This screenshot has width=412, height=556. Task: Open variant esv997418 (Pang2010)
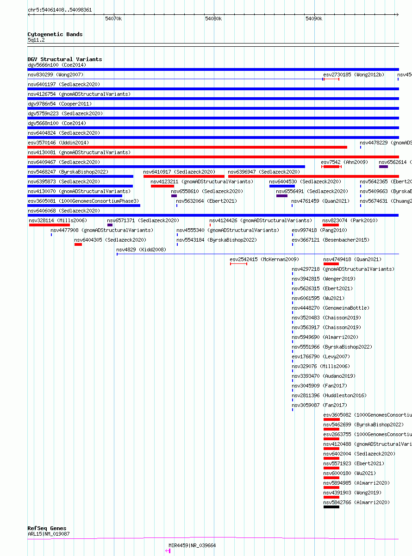coord(319,230)
